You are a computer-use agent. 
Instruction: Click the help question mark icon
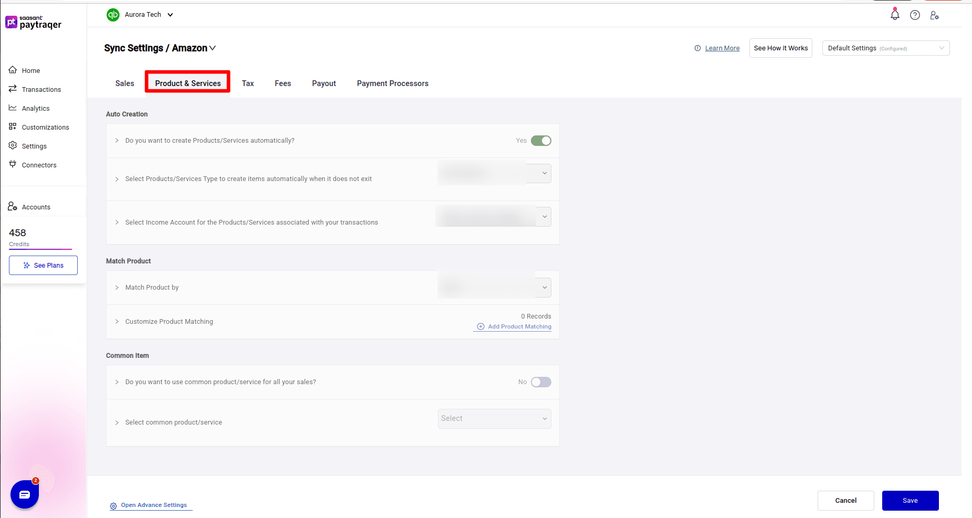[x=915, y=15]
